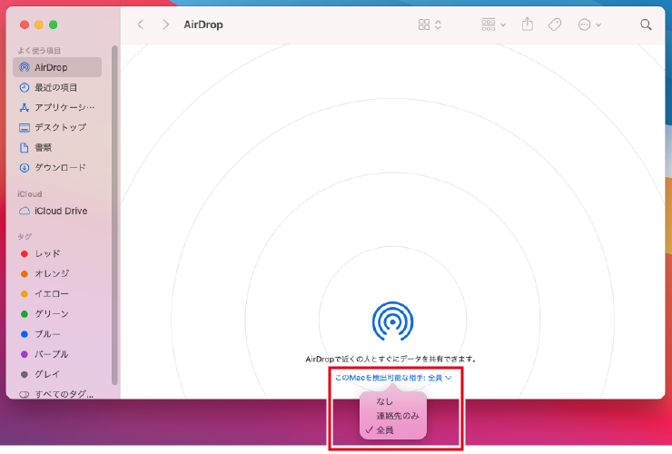Viewport: 672px width, 454px height.
Task: Select the レッド tag
Action: (x=57, y=254)
